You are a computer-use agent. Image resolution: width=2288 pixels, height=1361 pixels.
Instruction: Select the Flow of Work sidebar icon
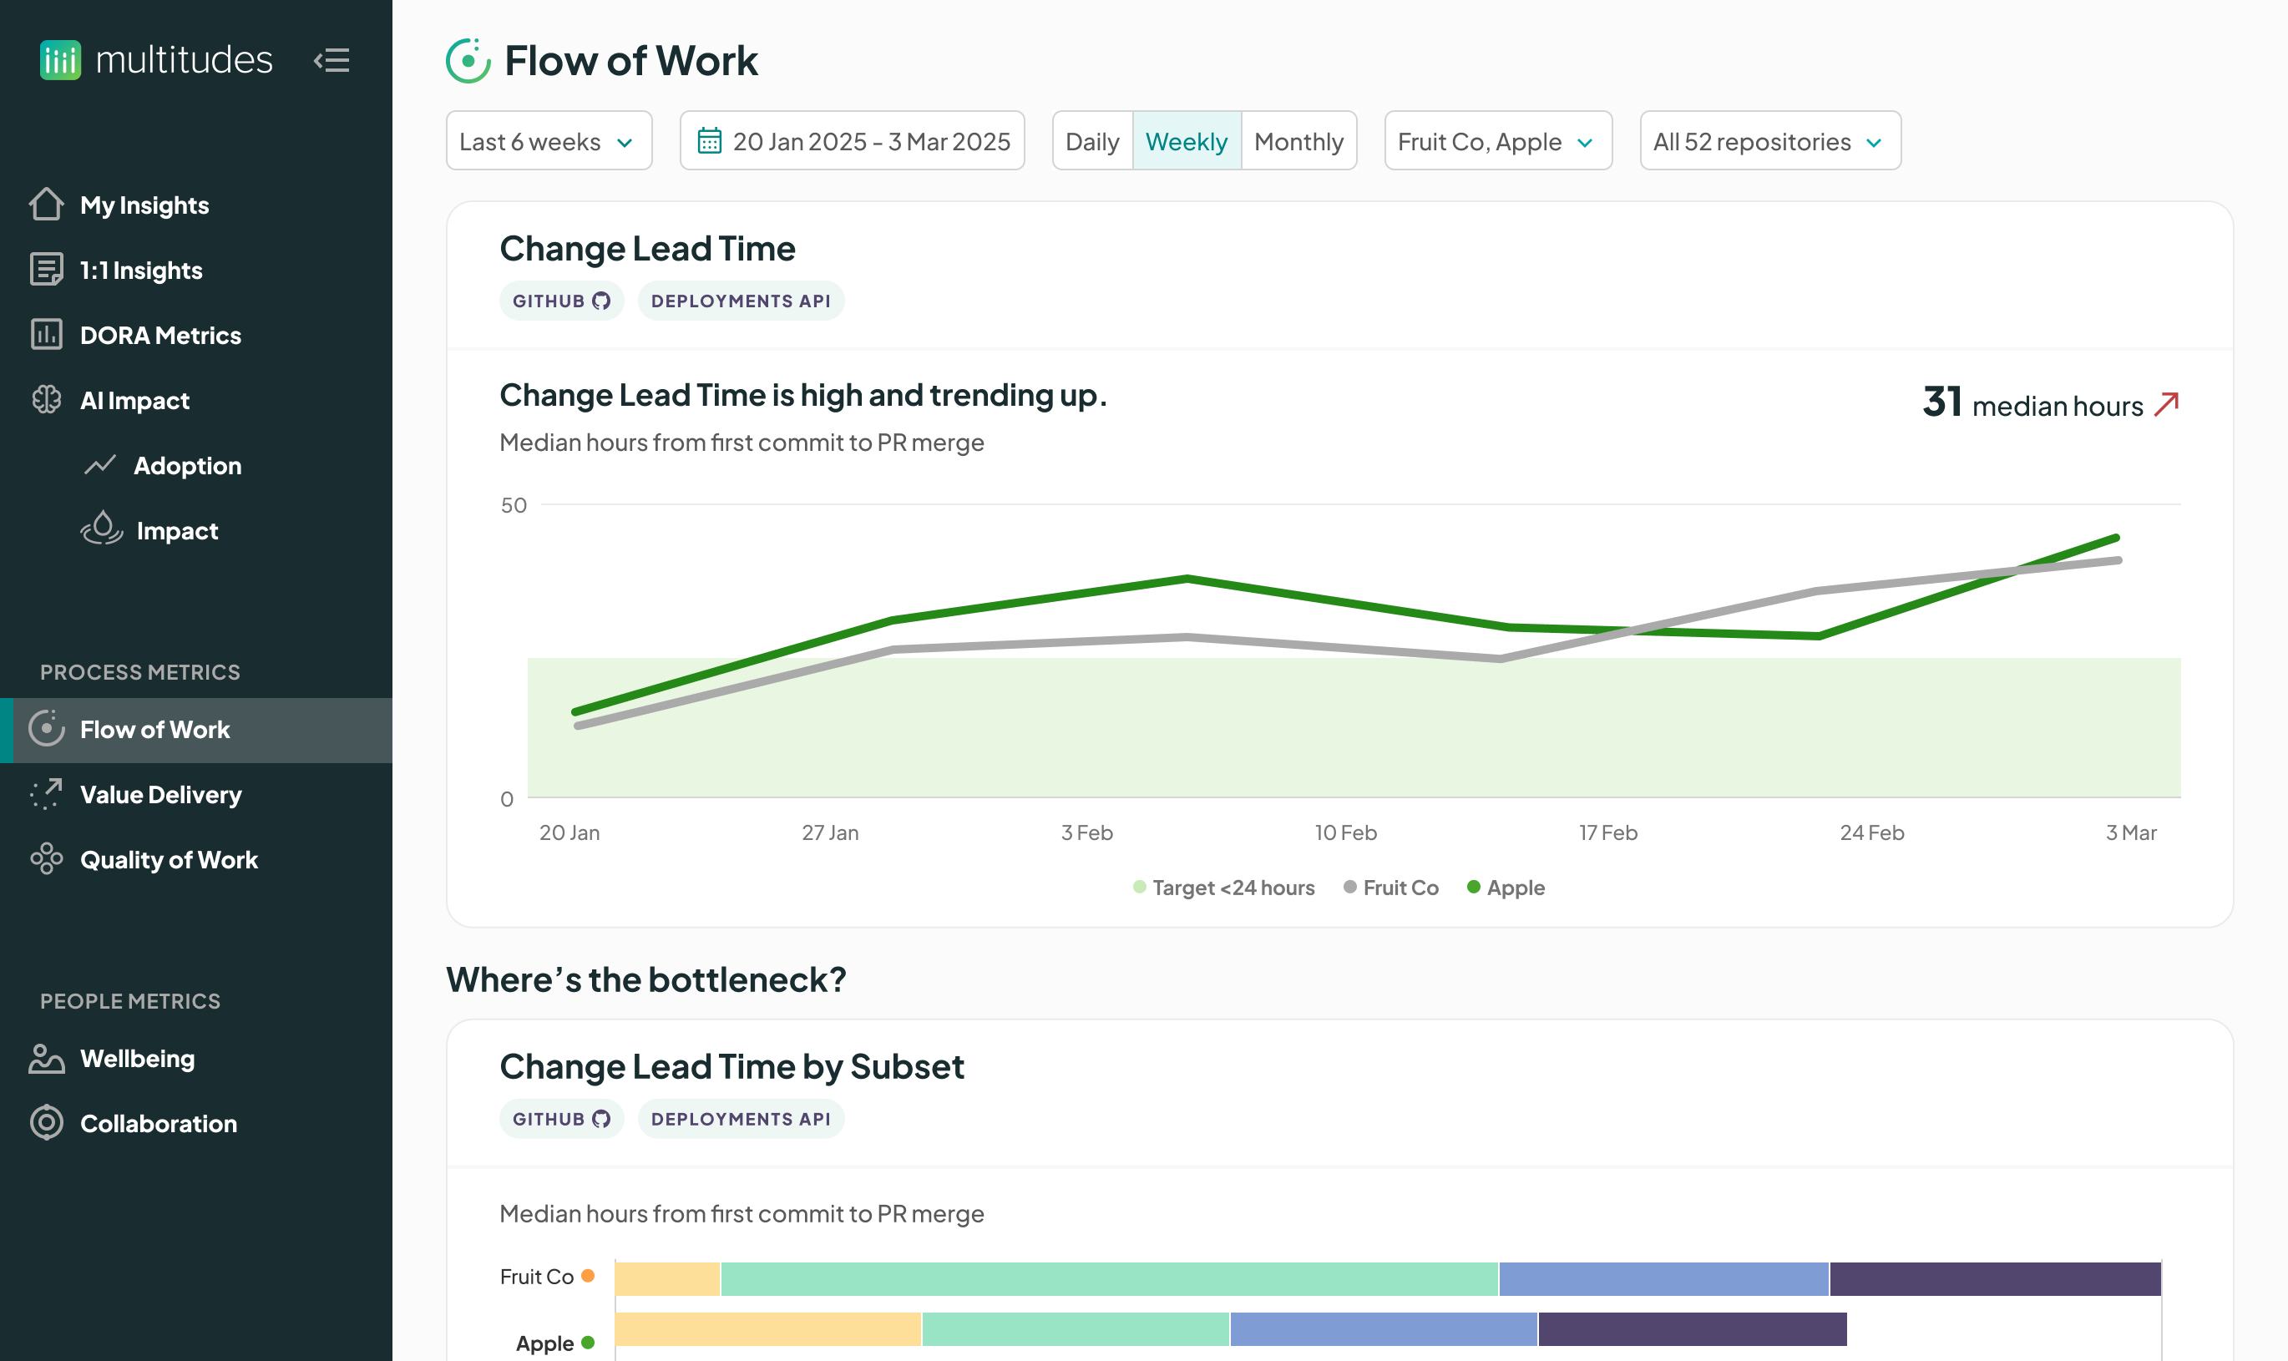(46, 729)
